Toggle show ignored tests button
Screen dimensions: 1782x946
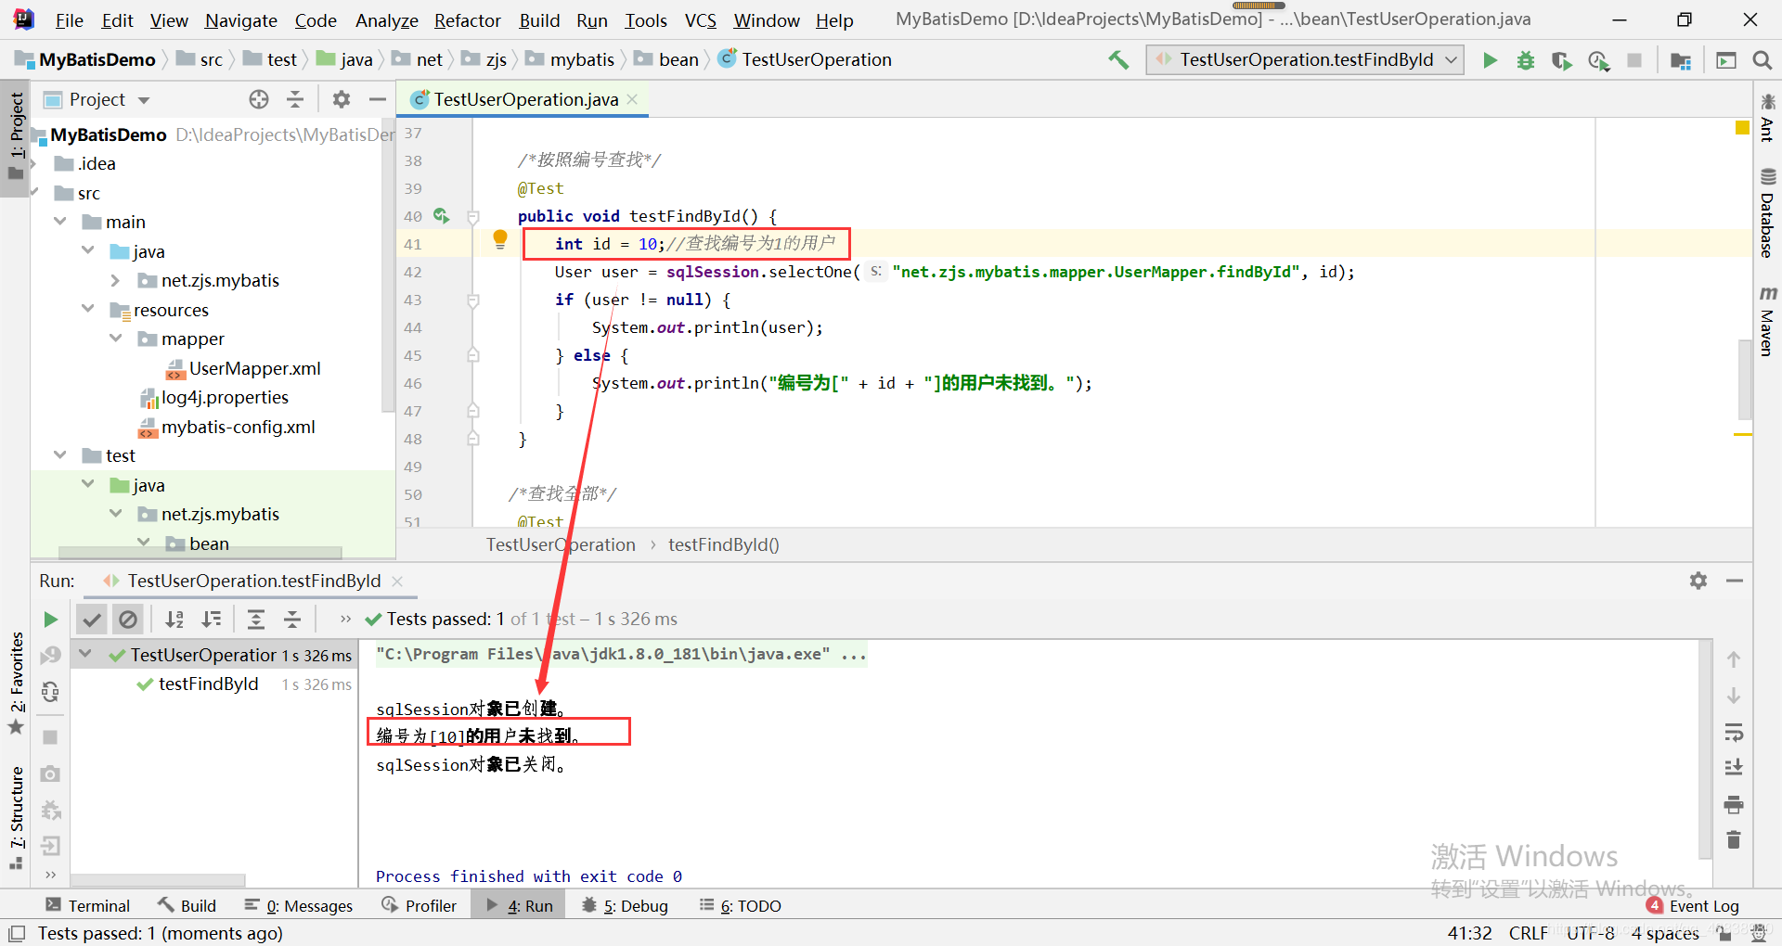click(x=128, y=620)
